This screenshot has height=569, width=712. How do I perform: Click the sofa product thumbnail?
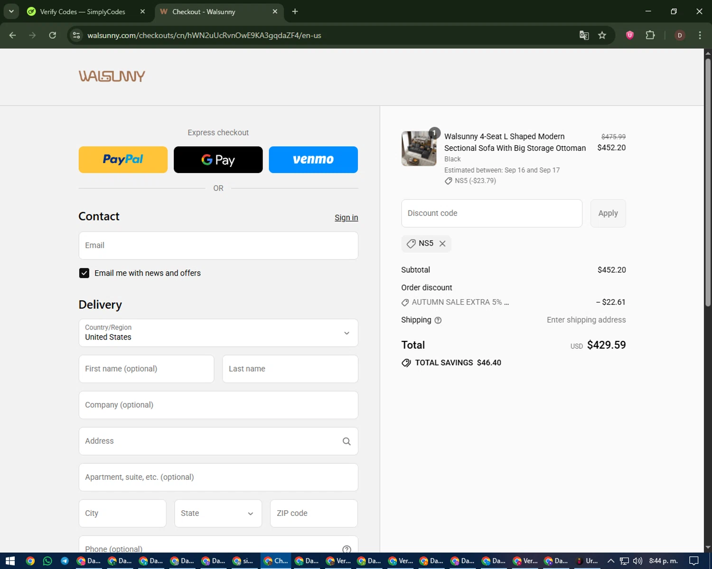point(419,148)
